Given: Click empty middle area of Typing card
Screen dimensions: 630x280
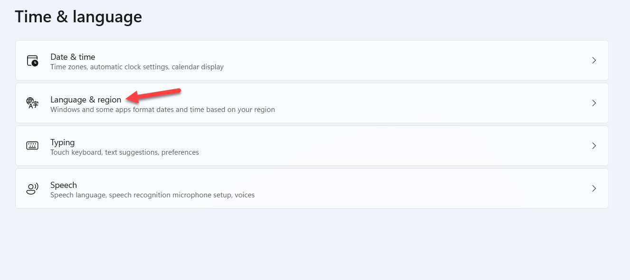Looking at the screenshot, I should pos(380,146).
